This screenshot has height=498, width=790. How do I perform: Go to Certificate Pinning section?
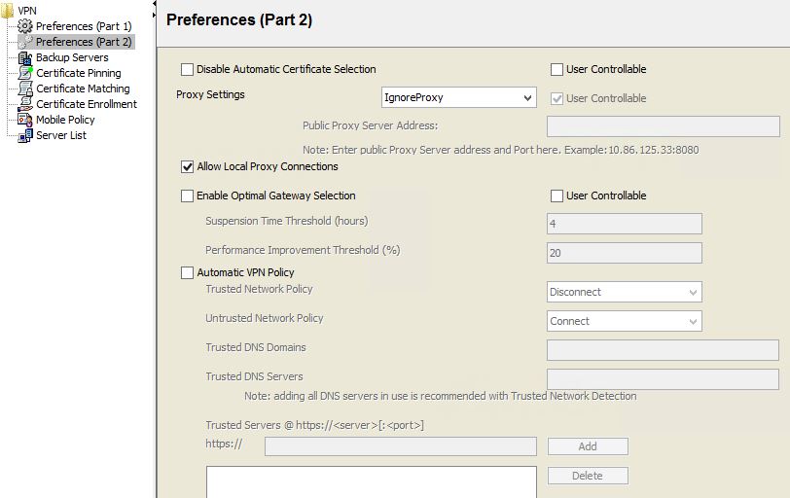tap(79, 73)
